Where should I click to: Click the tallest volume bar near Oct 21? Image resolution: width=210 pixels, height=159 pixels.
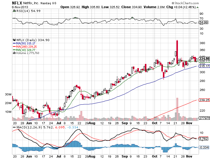click(x=177, y=109)
